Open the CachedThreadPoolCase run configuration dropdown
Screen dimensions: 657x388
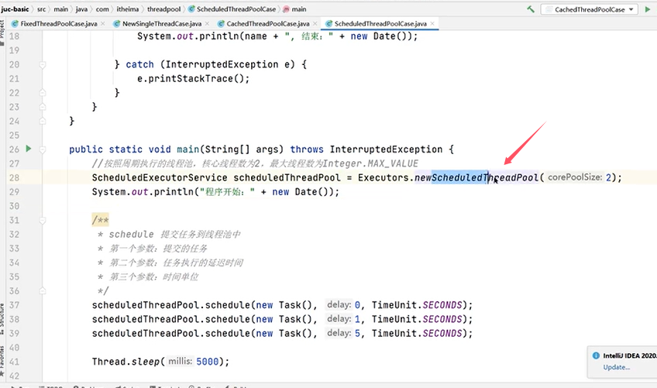point(590,9)
